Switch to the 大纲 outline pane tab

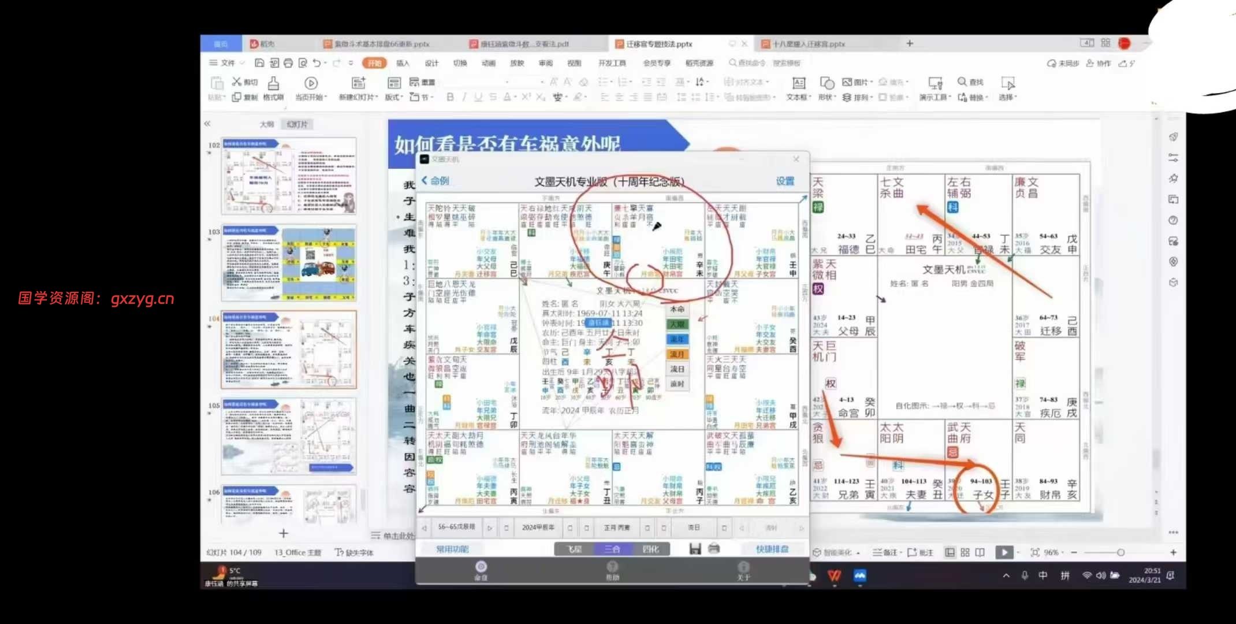266,124
